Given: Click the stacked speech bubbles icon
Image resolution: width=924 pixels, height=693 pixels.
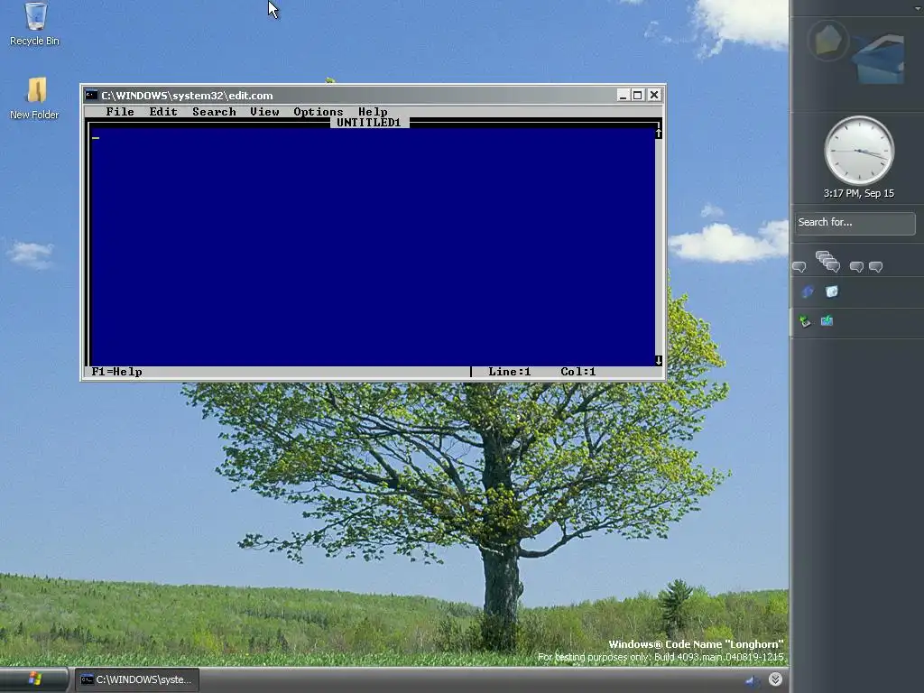Looking at the screenshot, I should [828, 261].
